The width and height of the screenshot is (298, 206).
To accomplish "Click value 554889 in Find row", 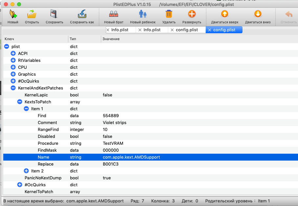I will [111, 116].
